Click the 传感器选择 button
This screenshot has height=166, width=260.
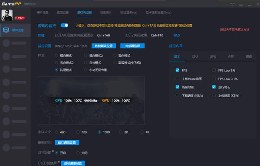(x=132, y=46)
